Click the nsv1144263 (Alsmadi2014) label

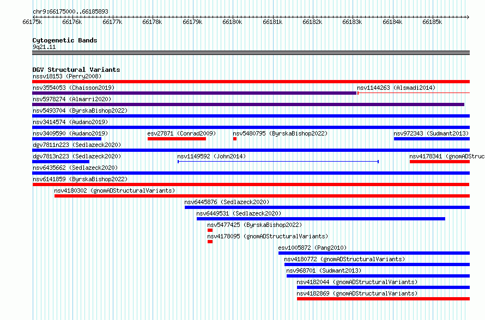point(396,88)
